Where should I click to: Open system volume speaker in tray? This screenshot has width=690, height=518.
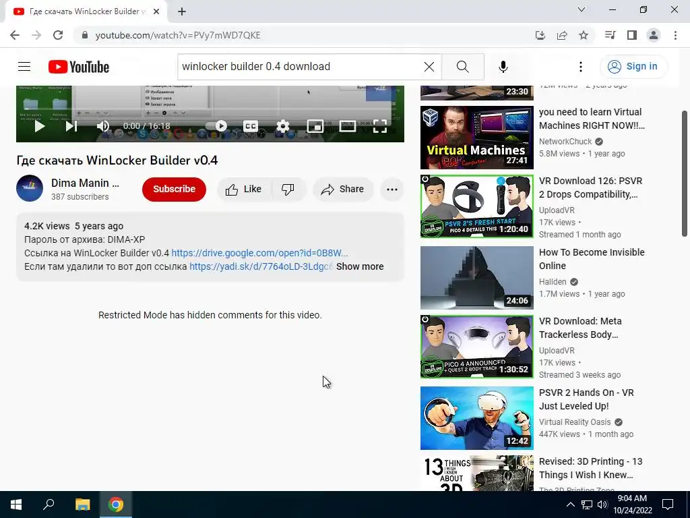602,505
